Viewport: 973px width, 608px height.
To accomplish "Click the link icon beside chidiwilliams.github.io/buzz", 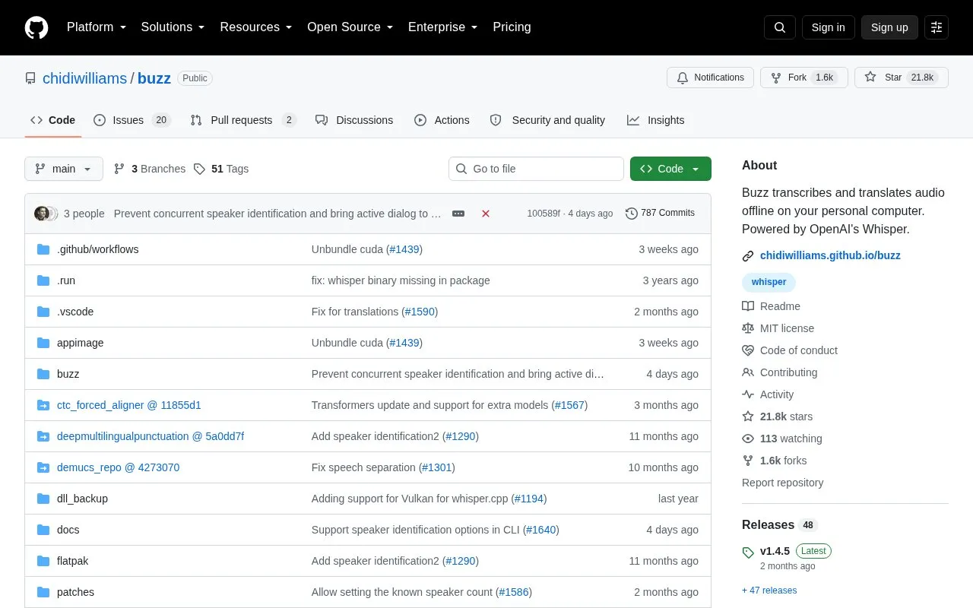I will pyautogui.click(x=748, y=256).
